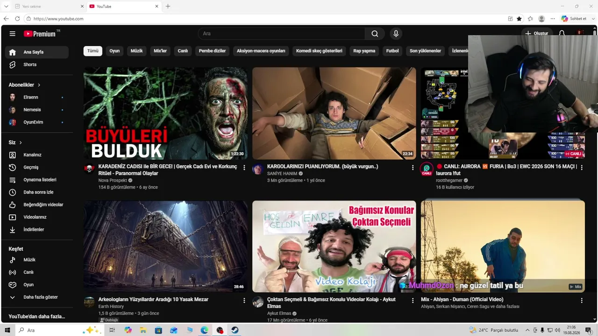Click the Oluştur create button

[536, 34]
